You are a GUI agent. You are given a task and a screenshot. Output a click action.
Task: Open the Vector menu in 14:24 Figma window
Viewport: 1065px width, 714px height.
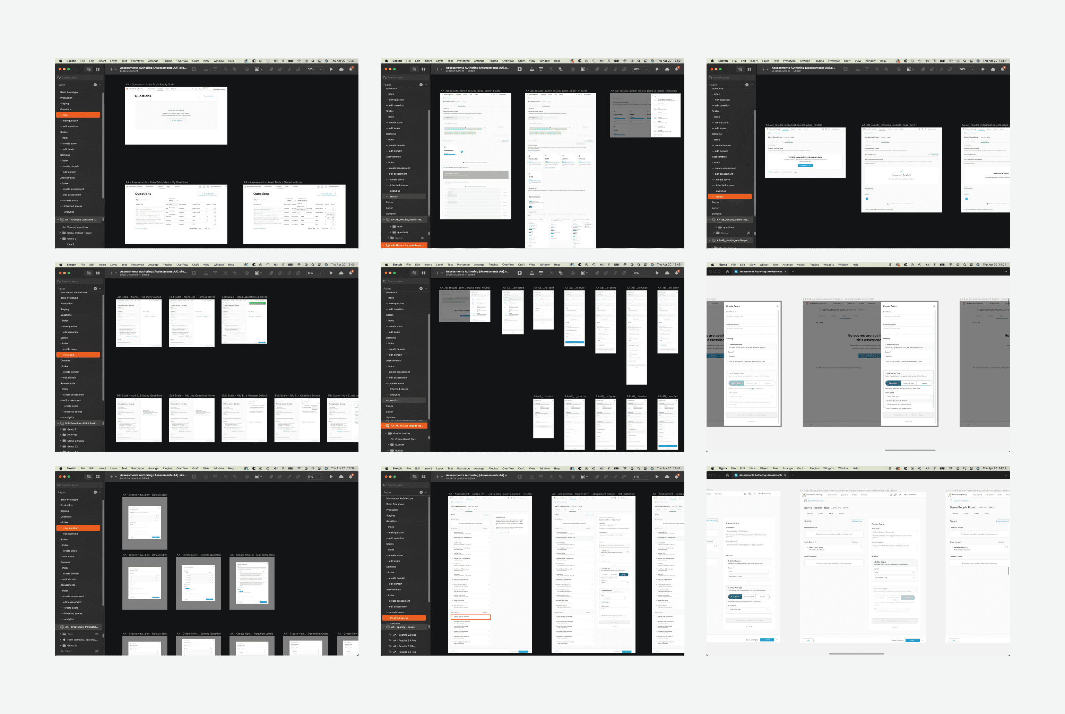[801, 264]
